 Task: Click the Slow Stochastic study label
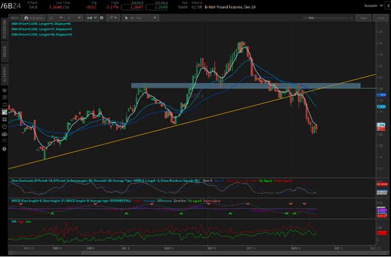[x=105, y=181]
